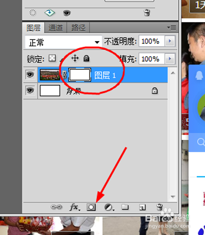Lock transparent pixels checkerboard icon
Screen dimensions: 205x235
52,58
